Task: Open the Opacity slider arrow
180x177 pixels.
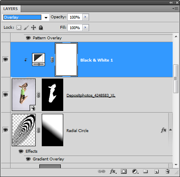Action: click(x=86, y=17)
